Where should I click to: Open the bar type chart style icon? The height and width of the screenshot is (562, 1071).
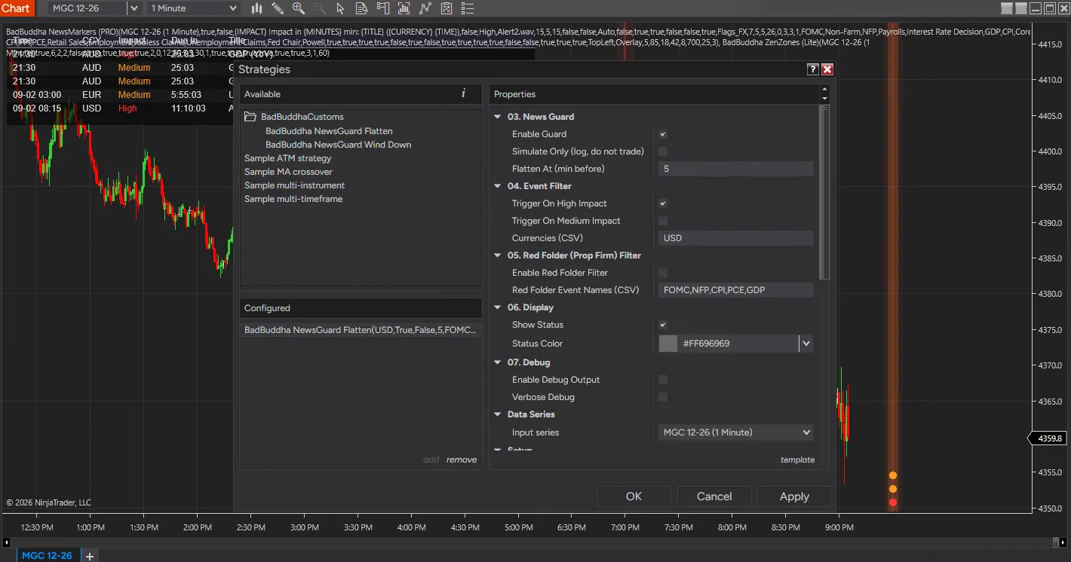coord(257,8)
